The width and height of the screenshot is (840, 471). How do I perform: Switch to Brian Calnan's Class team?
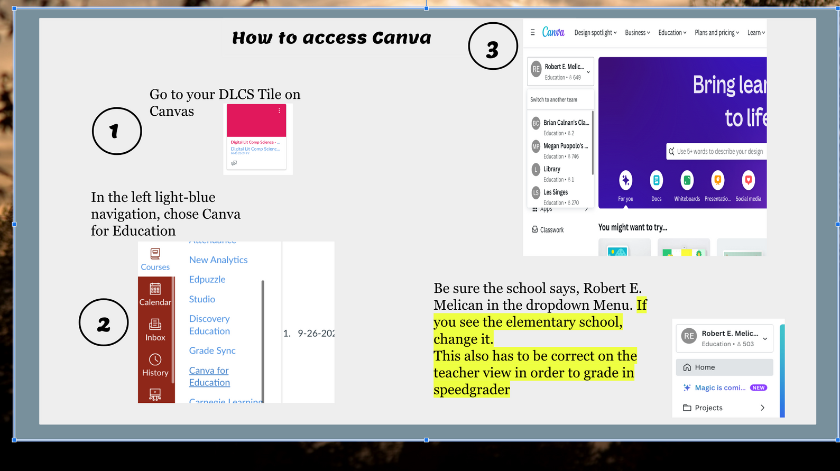(560, 127)
